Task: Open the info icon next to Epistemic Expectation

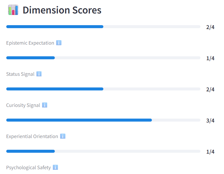Action: (x=59, y=43)
